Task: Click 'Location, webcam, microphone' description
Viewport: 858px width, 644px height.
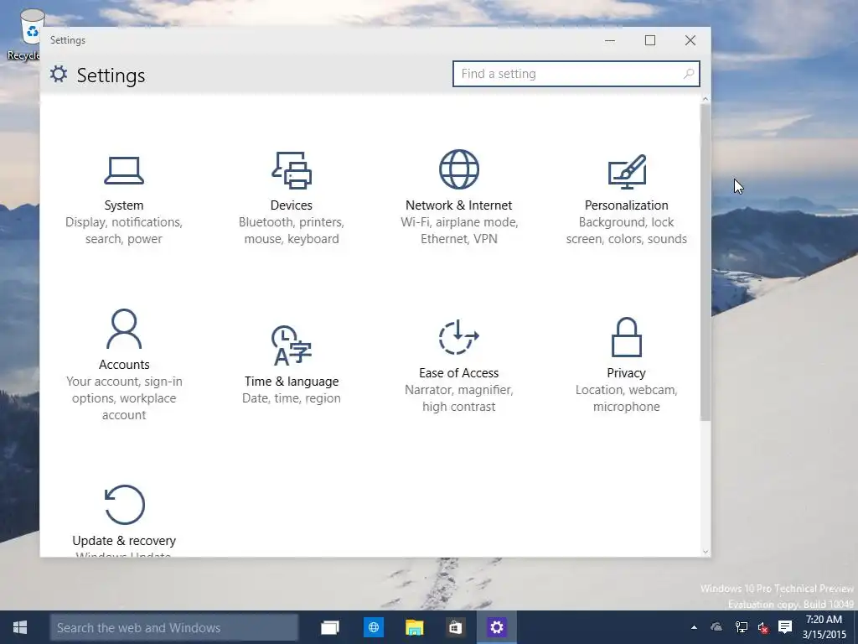Action: 627,398
